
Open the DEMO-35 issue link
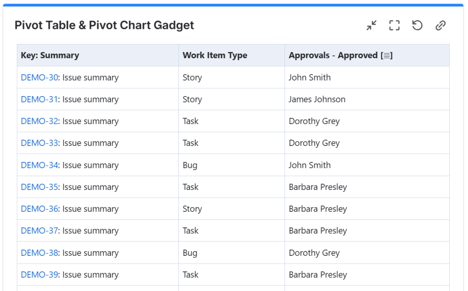tap(39, 187)
